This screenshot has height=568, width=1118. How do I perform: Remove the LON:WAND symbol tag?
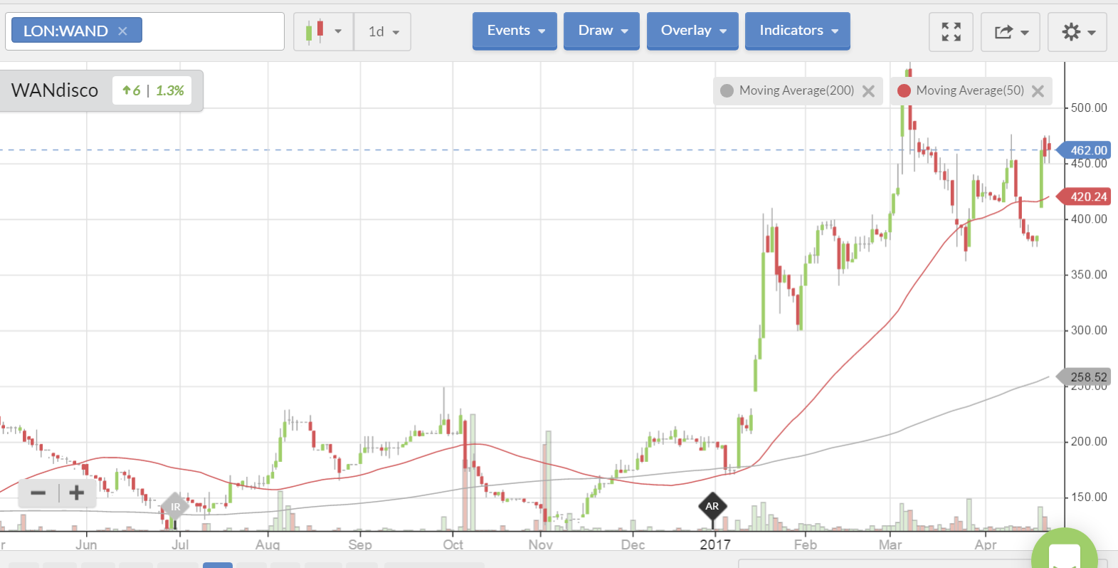122,31
